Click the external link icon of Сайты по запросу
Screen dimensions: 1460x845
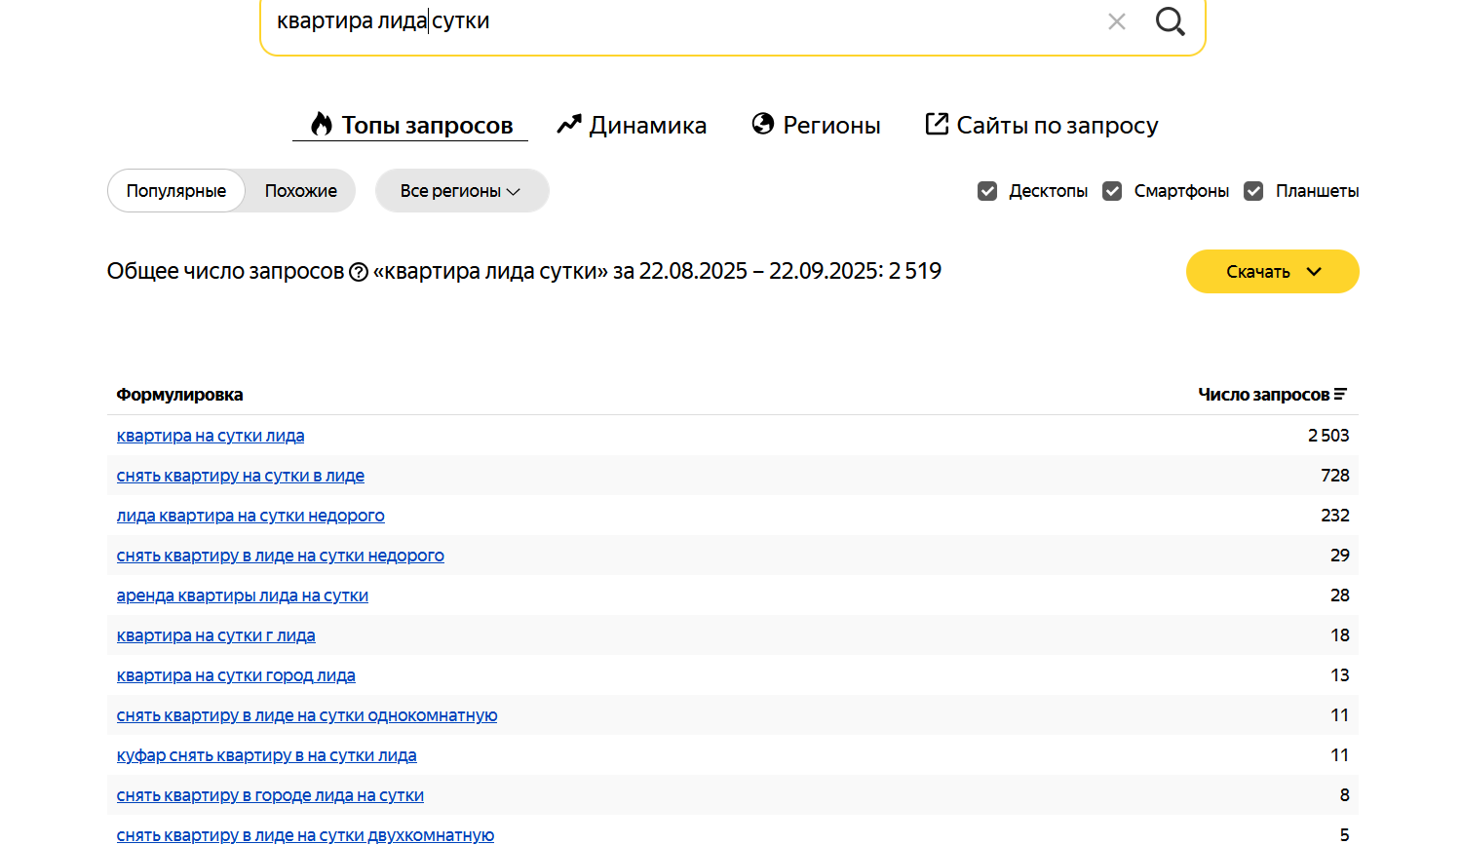(937, 124)
